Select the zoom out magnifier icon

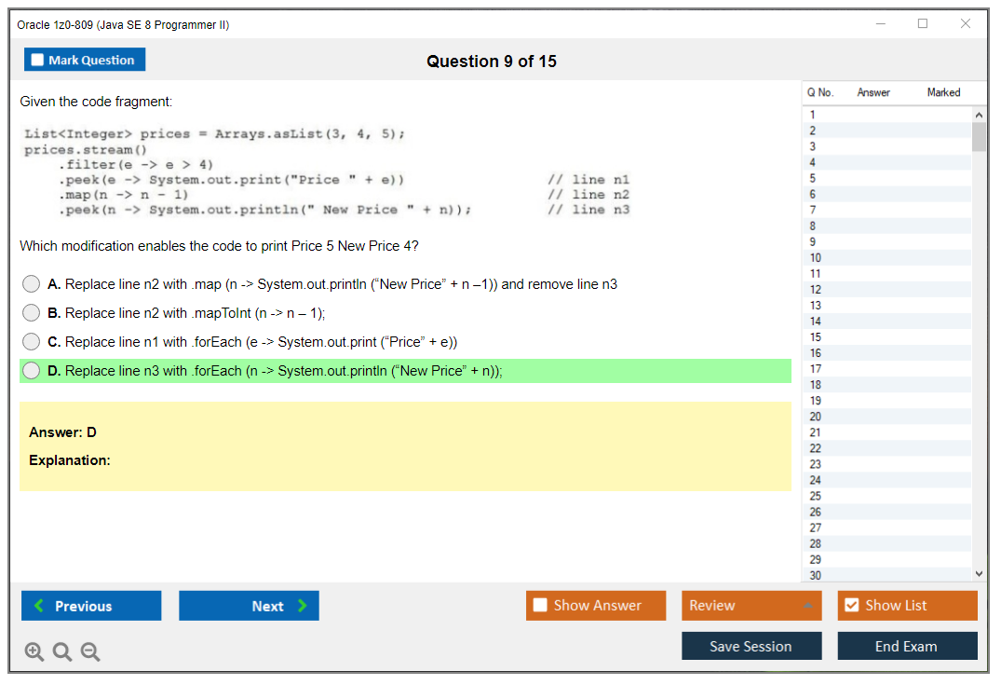(x=90, y=651)
